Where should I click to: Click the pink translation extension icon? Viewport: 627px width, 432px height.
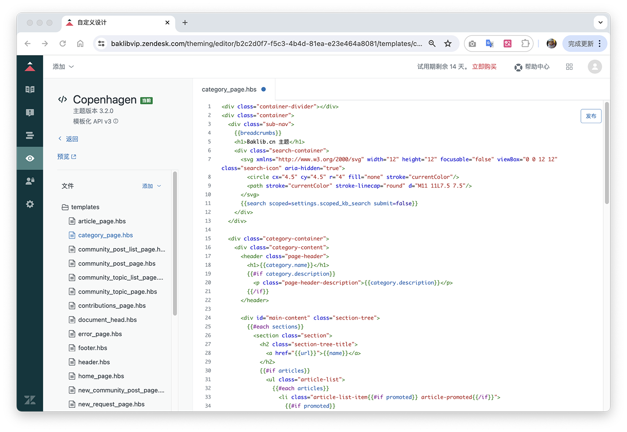[x=507, y=43]
